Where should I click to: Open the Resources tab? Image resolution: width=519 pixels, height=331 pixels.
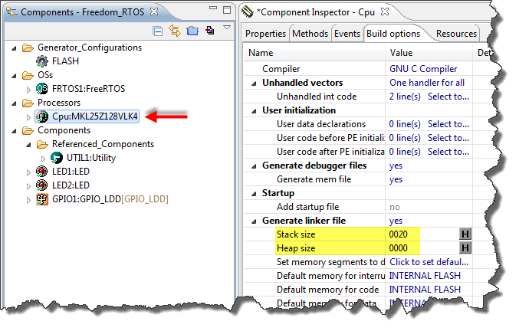(456, 34)
